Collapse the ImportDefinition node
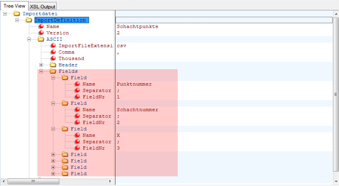This screenshot has width=339, height=186. 17,20
